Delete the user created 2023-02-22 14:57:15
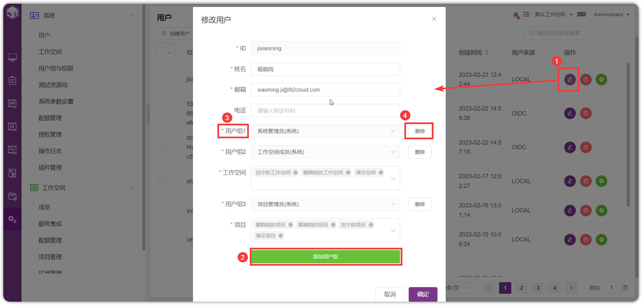 click(586, 147)
